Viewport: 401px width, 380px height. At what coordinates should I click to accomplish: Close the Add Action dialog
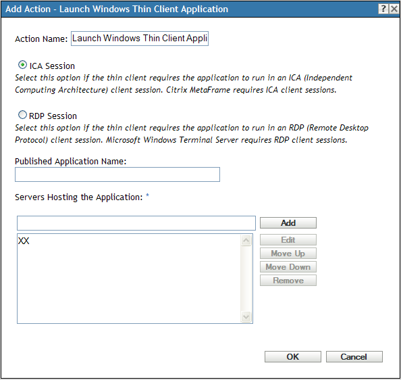[x=394, y=9]
